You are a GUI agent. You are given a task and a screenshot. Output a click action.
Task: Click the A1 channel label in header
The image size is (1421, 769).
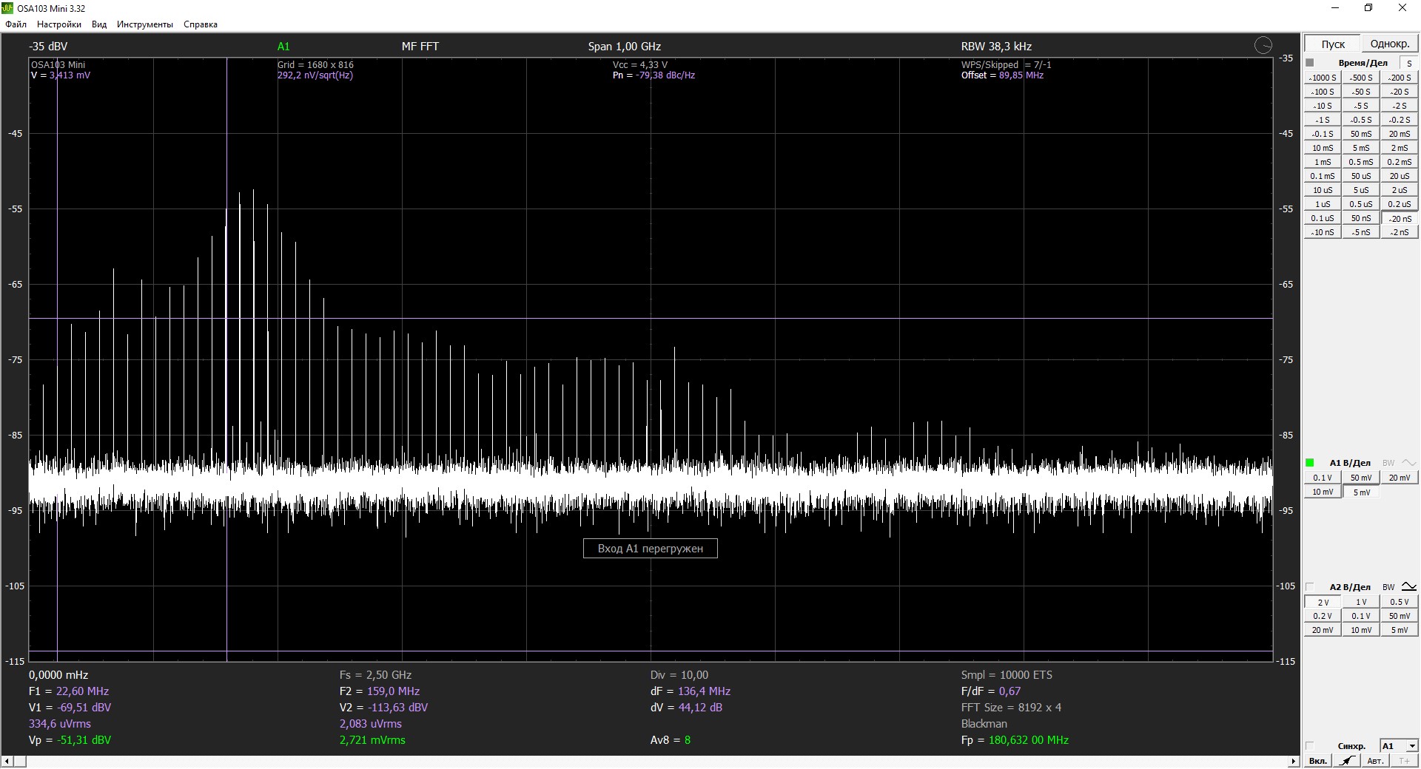click(283, 46)
